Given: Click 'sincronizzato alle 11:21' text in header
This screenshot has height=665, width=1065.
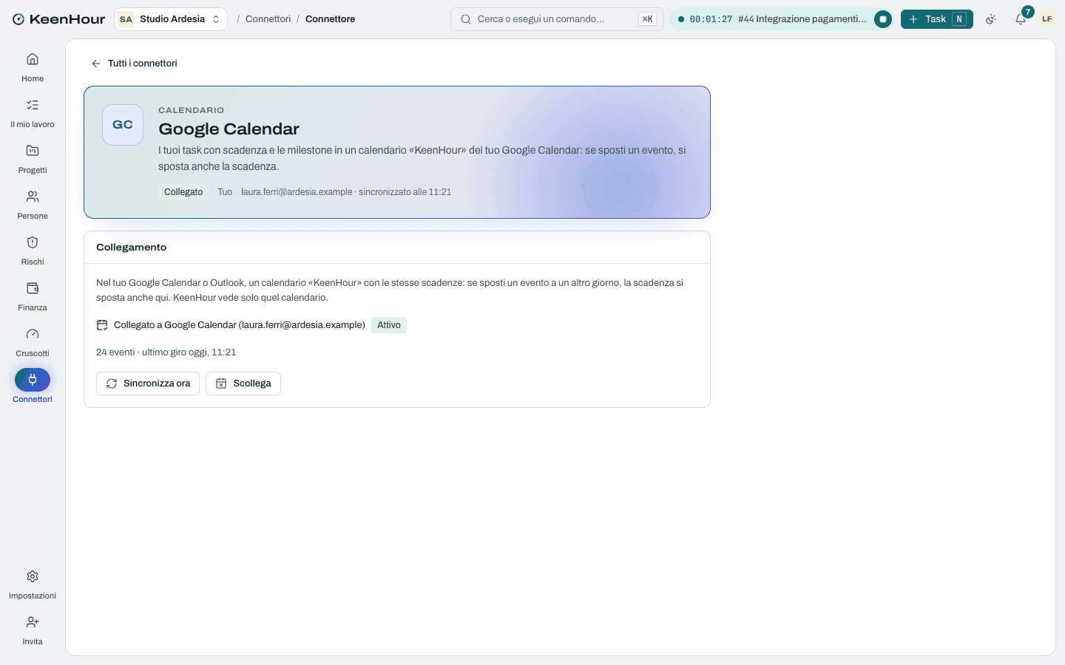Looking at the screenshot, I should coord(405,192).
